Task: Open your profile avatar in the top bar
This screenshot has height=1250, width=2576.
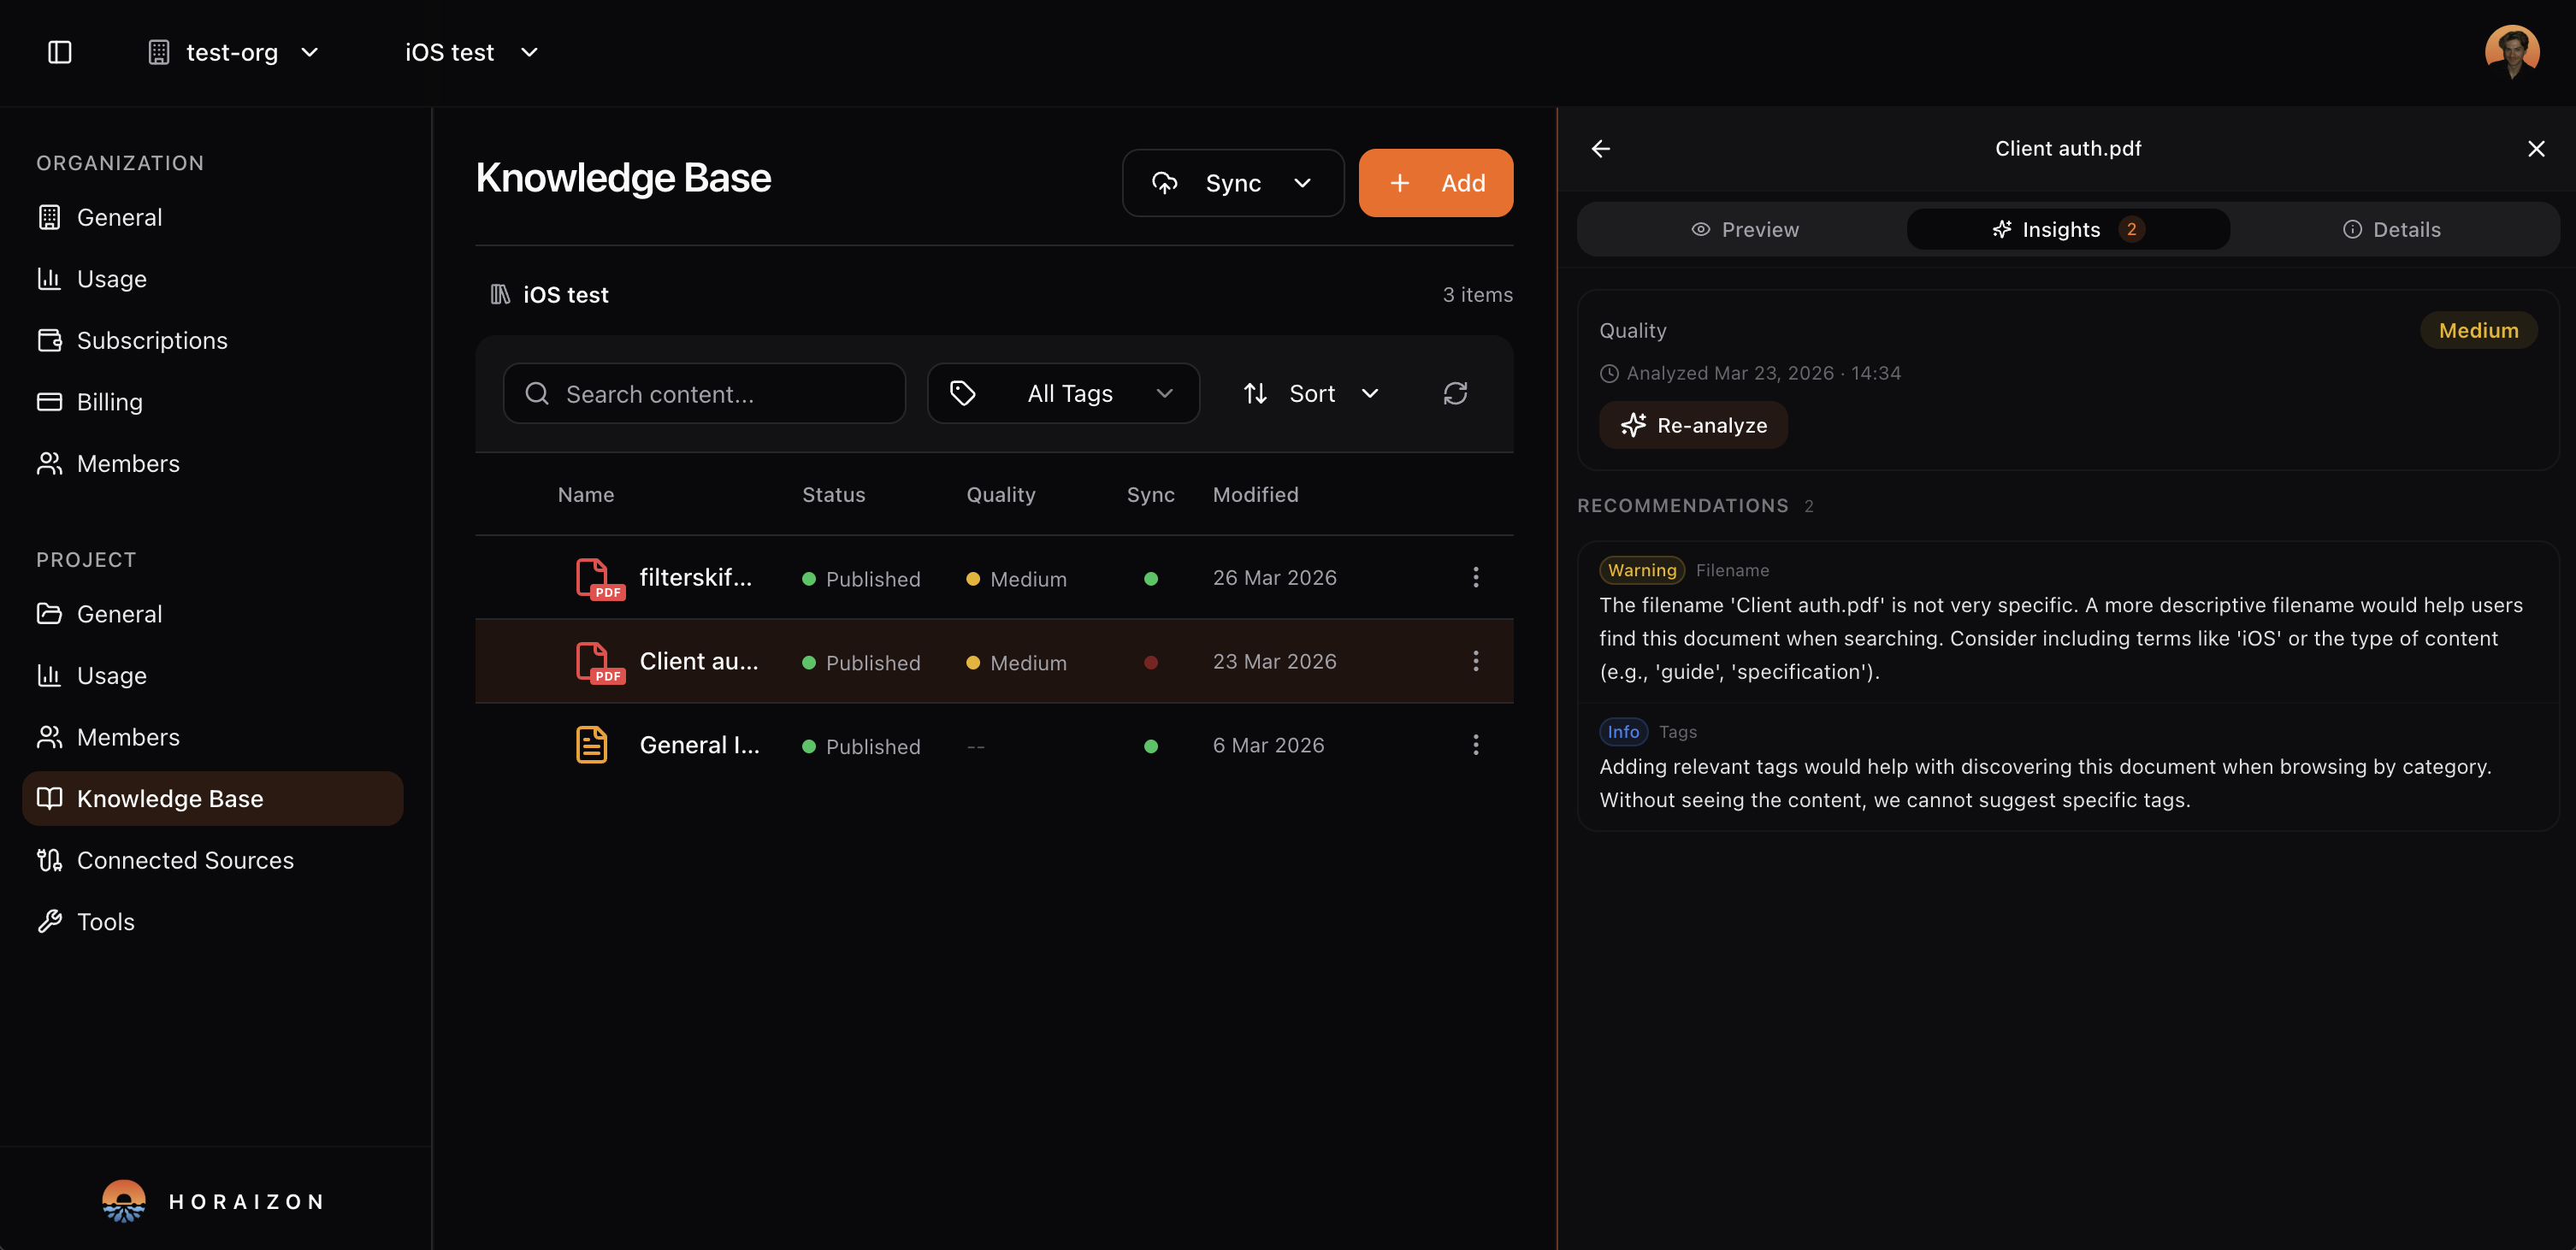Action: [x=2511, y=51]
